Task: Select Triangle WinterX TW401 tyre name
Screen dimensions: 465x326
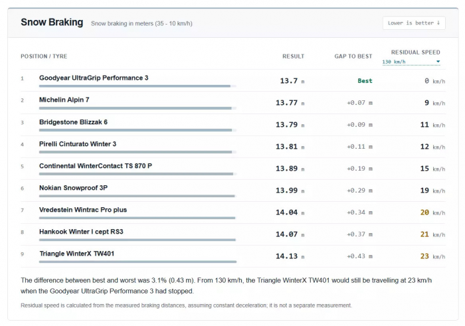Action: click(77, 254)
